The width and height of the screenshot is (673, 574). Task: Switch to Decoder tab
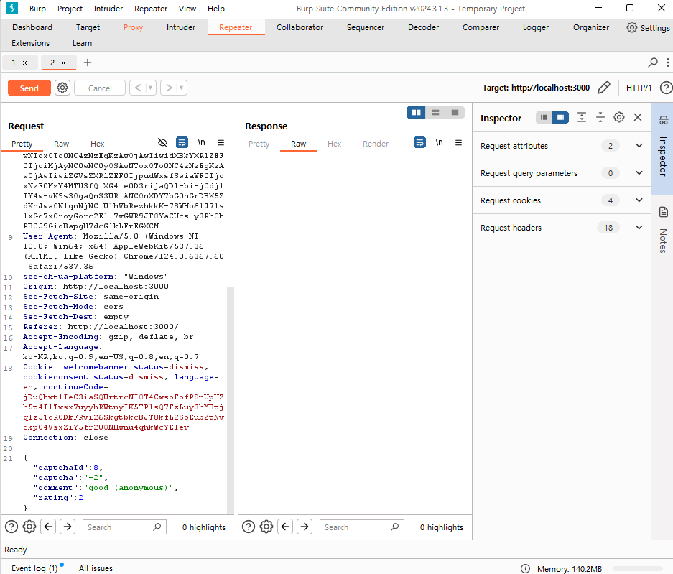[x=423, y=27]
